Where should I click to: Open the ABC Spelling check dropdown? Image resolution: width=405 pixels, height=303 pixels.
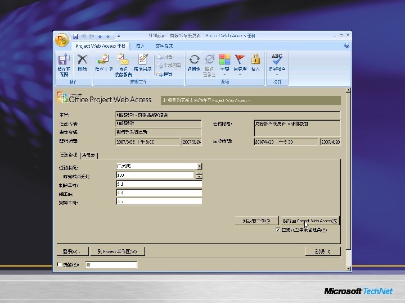(277, 65)
